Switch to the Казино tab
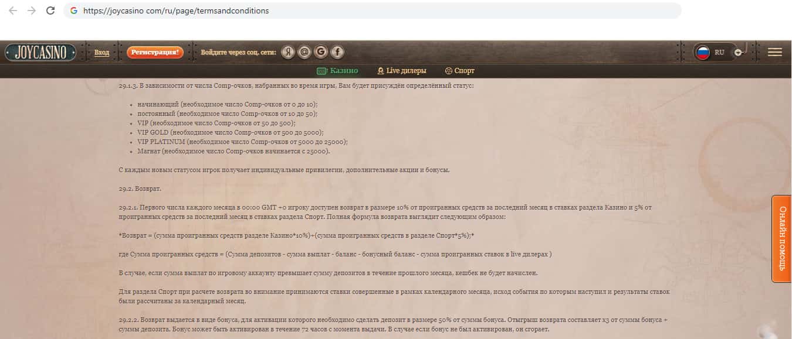The height and width of the screenshot is (339, 792). 337,71
